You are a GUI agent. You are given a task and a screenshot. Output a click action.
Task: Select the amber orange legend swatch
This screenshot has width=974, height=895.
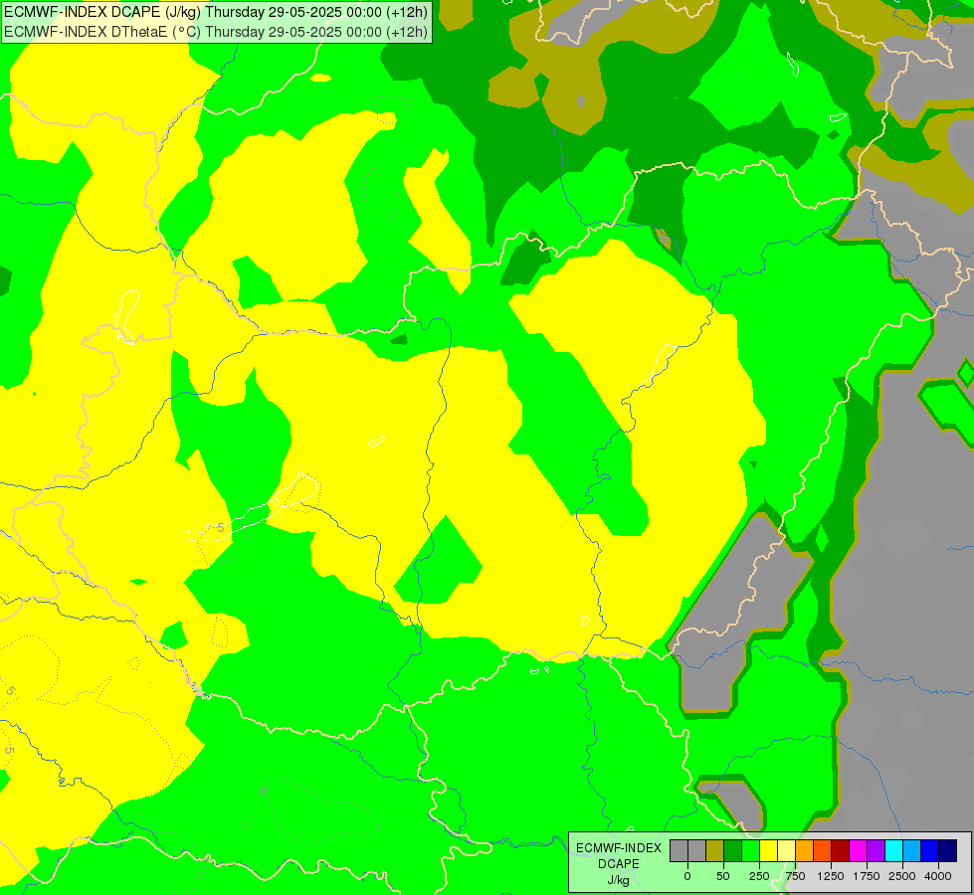coord(805,850)
